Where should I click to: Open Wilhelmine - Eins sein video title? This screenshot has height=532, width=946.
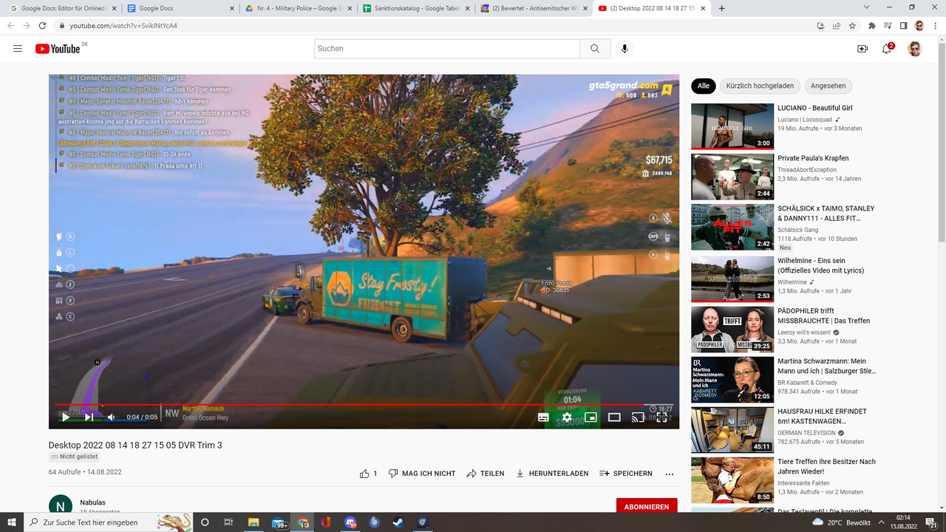[820, 265]
